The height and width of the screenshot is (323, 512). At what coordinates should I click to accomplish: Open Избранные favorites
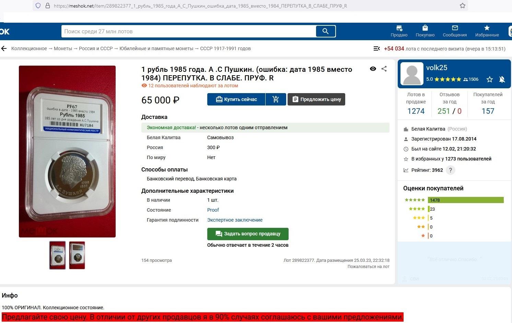pyautogui.click(x=487, y=31)
